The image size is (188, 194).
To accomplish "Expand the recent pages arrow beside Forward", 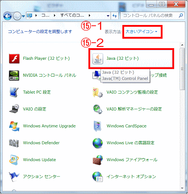I will (x=23, y=16).
